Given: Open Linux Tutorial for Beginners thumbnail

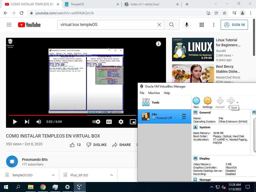Looking at the screenshot, I should (193, 49).
